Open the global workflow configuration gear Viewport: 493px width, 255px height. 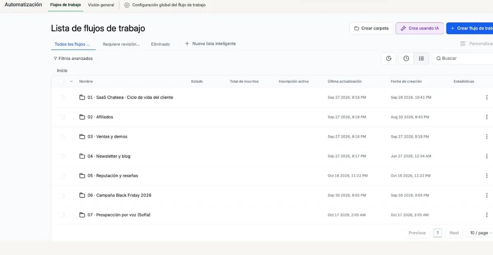click(127, 5)
